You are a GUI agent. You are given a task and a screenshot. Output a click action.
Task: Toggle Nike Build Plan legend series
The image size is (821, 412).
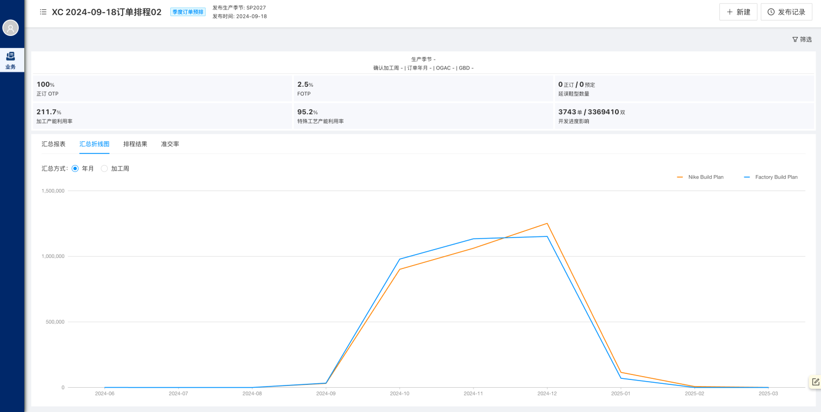click(x=700, y=177)
